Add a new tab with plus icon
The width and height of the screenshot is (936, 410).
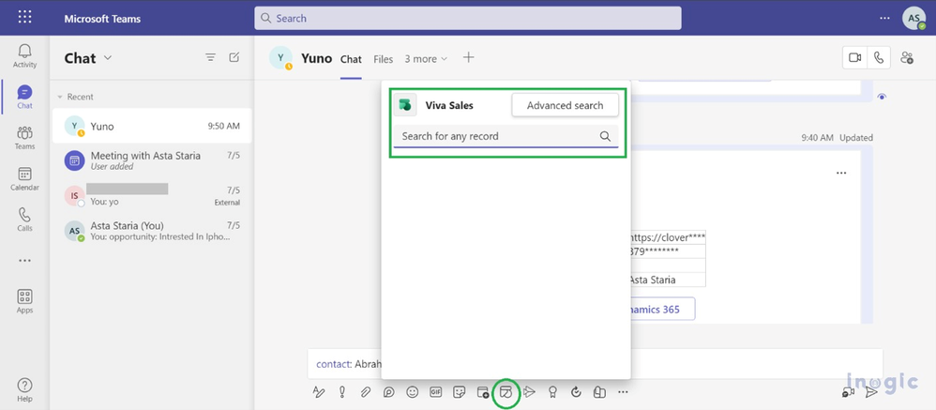[469, 57]
